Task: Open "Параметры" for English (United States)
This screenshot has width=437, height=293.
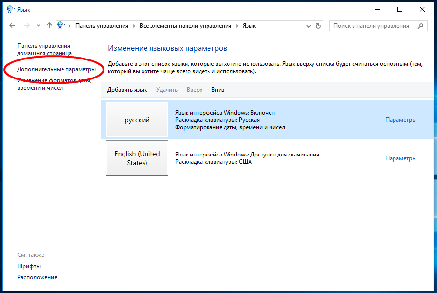Action: coord(401,158)
